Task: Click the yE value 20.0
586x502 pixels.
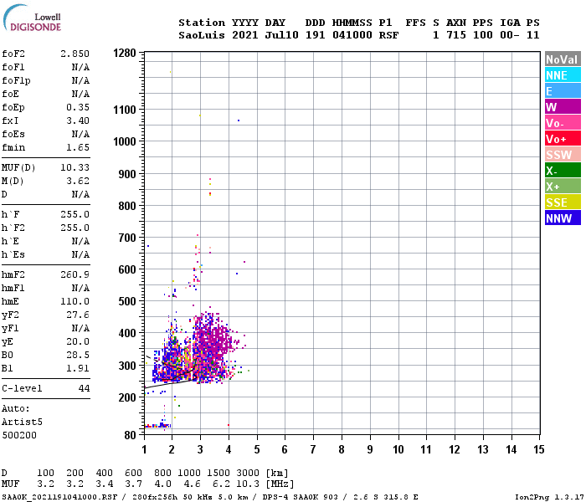Action: click(78, 341)
